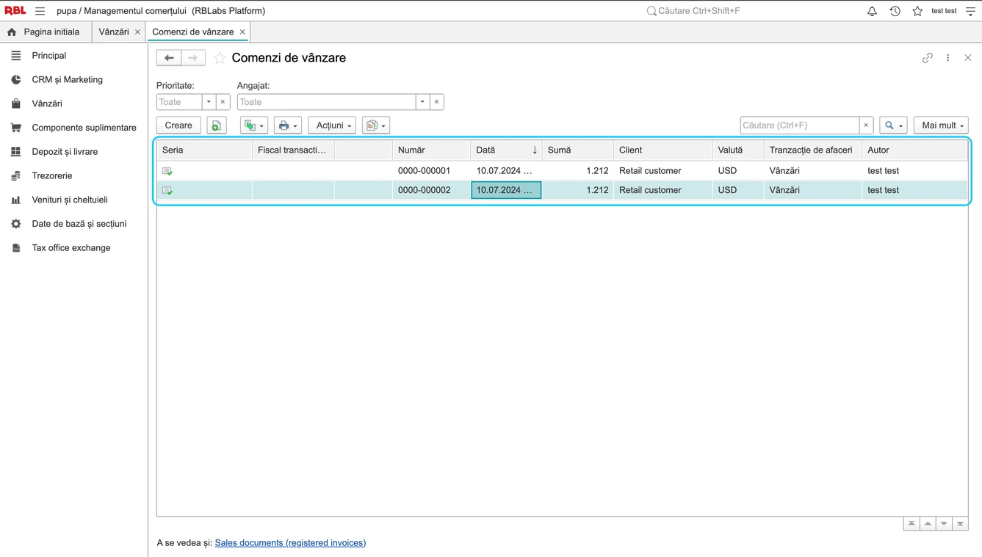Go back with the left arrow

point(169,58)
